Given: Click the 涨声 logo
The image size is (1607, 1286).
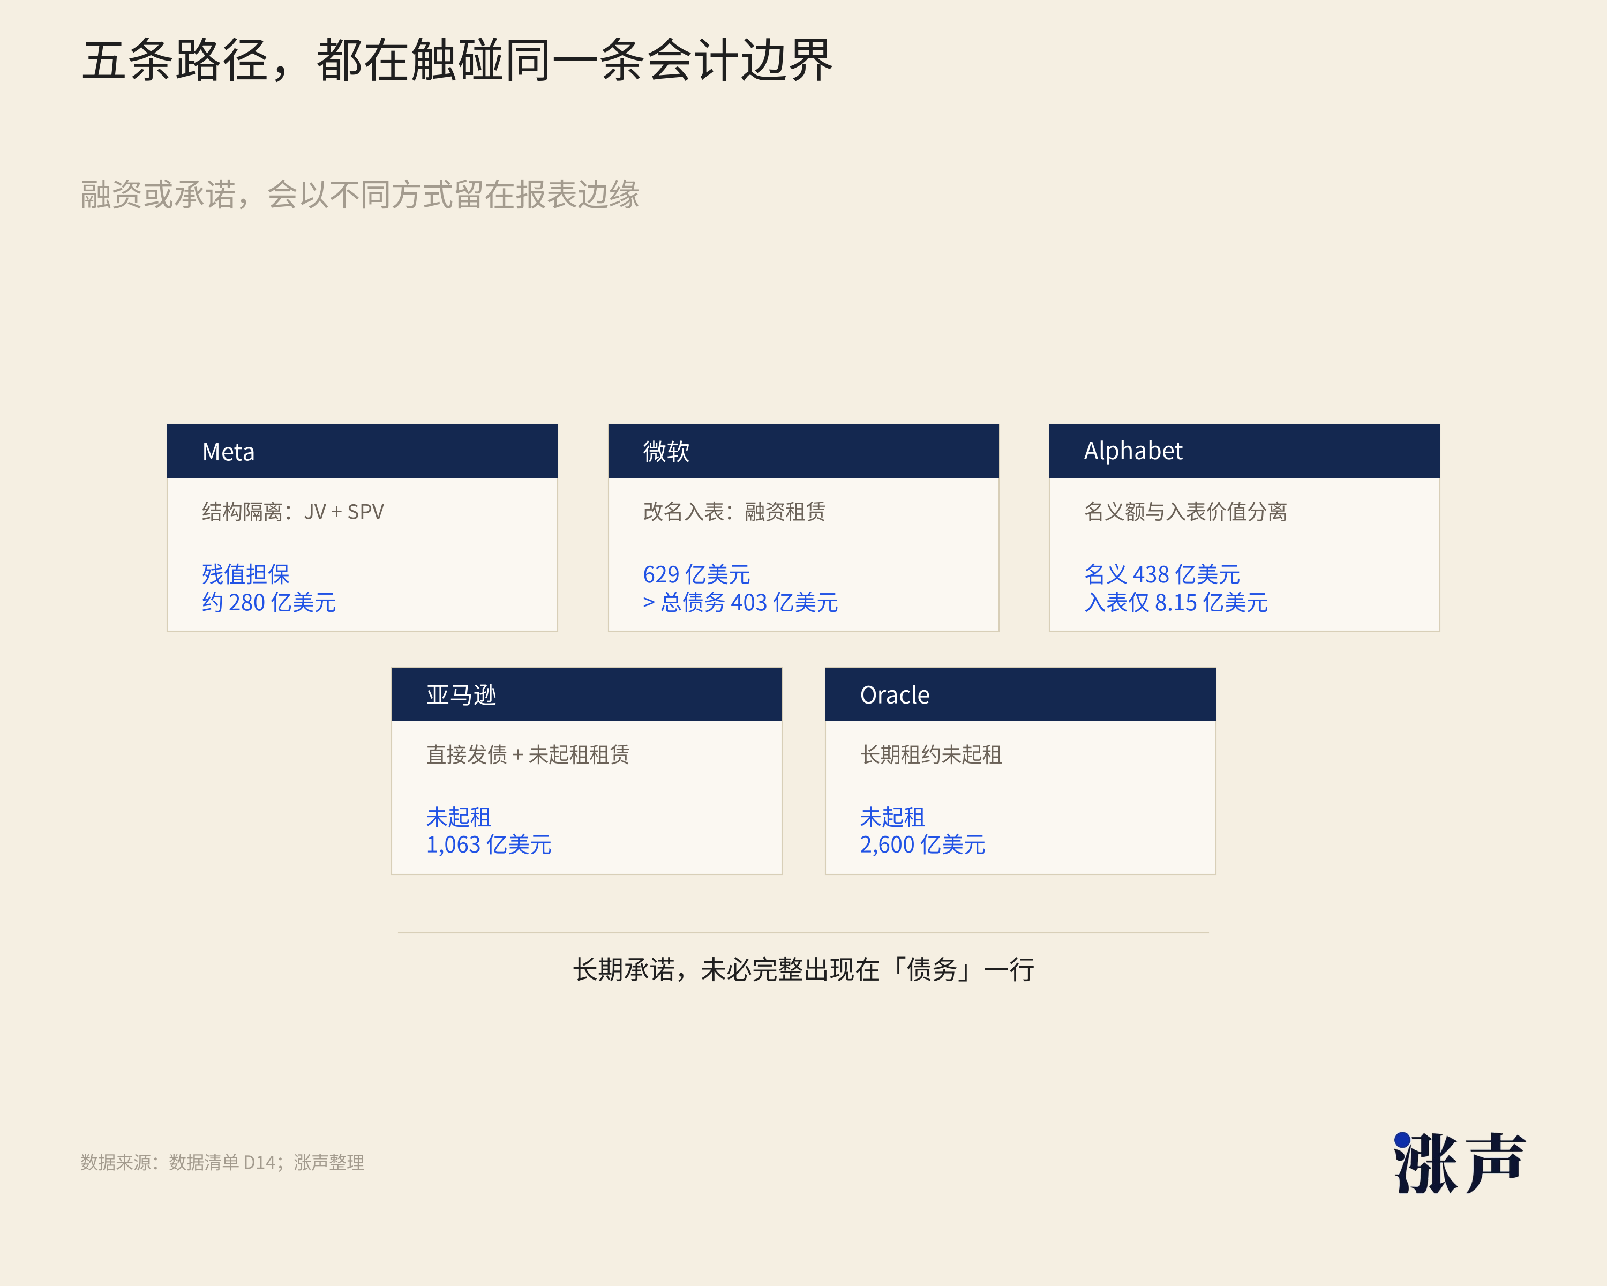Looking at the screenshot, I should pyautogui.click(x=1459, y=1162).
